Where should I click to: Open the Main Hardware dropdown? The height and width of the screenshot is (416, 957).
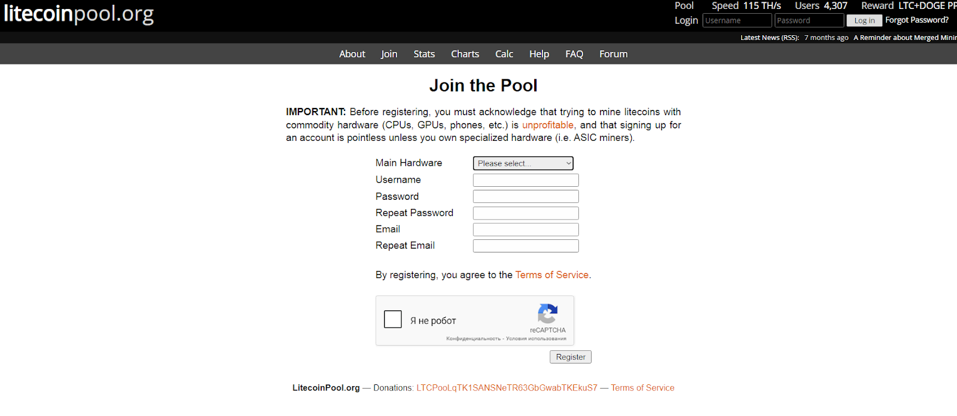pyautogui.click(x=523, y=163)
